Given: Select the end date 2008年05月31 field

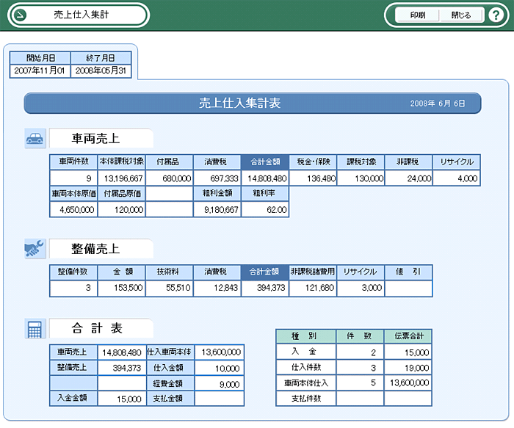Looking at the screenshot, I should (x=101, y=70).
